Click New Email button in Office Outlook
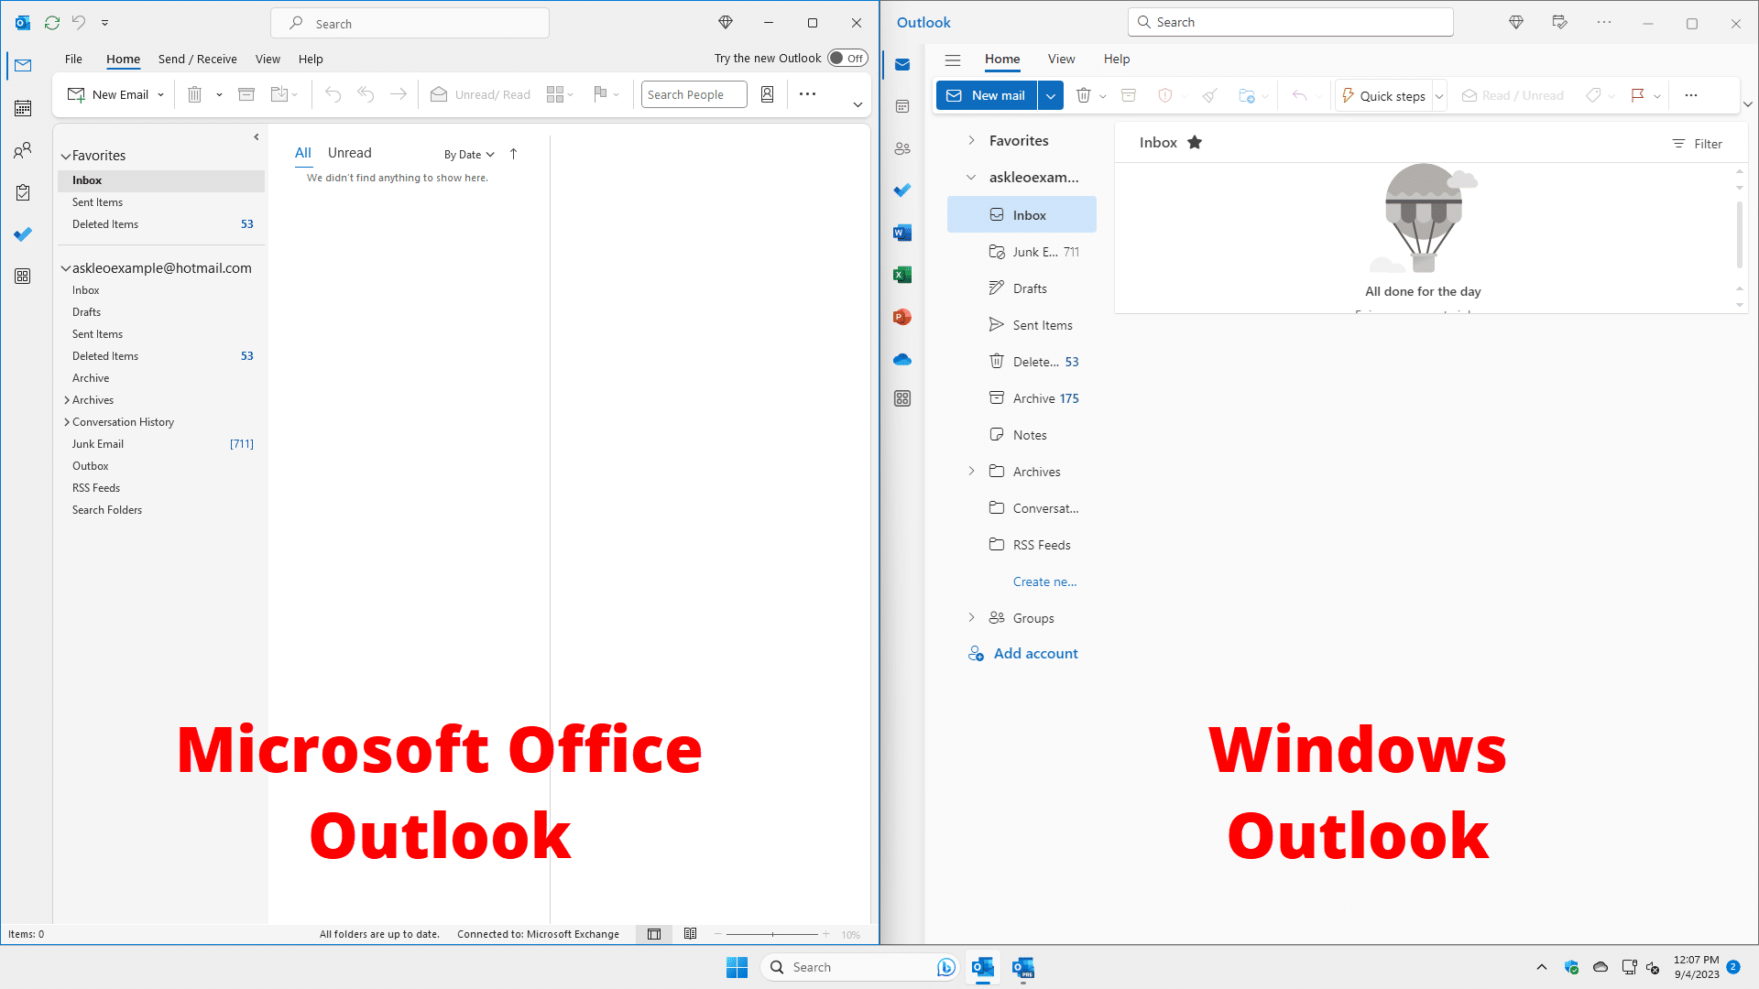The width and height of the screenshot is (1759, 989). tap(108, 94)
